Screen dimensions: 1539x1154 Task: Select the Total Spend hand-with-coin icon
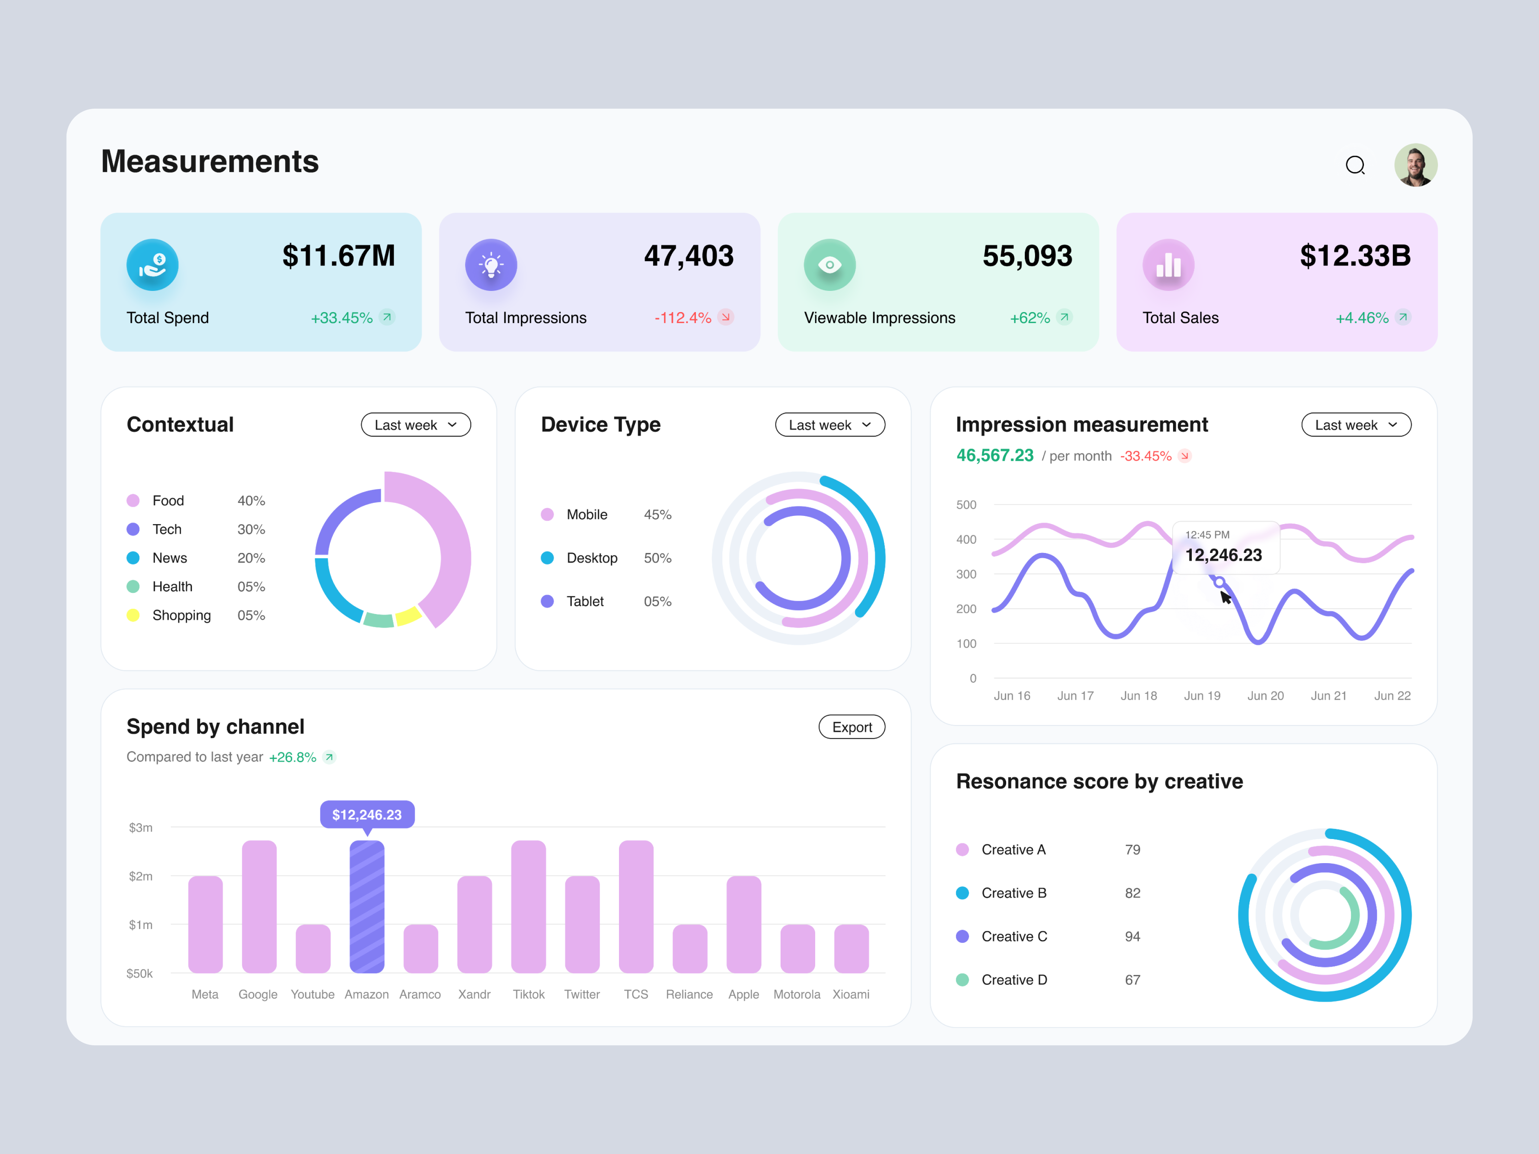152,264
